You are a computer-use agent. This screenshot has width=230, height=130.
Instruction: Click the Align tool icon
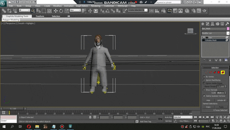click(x=157, y=11)
